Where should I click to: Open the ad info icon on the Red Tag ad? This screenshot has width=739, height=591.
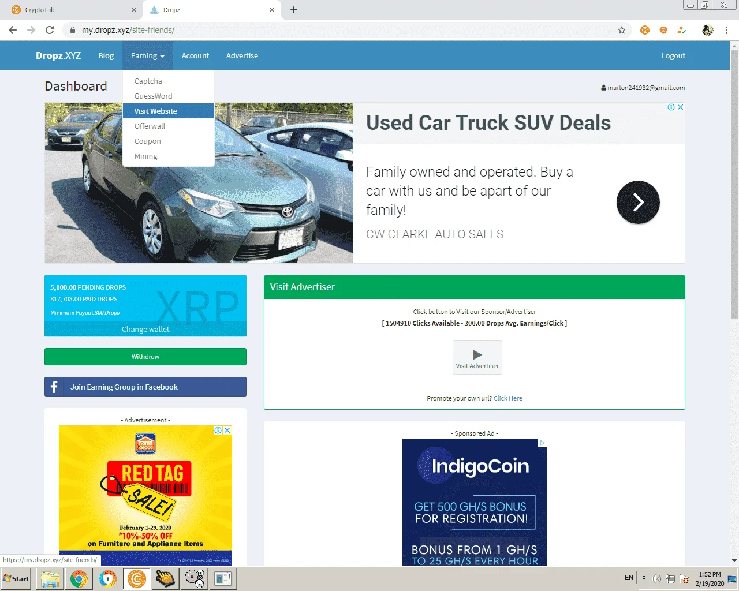tap(218, 430)
